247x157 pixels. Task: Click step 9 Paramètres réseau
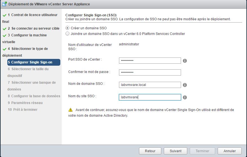click(x=25, y=103)
